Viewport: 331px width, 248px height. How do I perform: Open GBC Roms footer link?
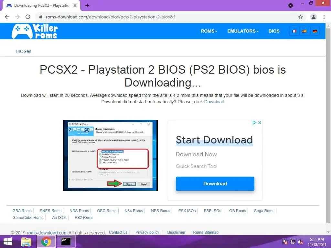click(x=107, y=211)
